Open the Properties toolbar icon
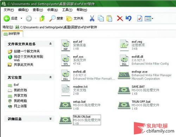The height and width of the screenshot is (137, 176). [140, 18]
